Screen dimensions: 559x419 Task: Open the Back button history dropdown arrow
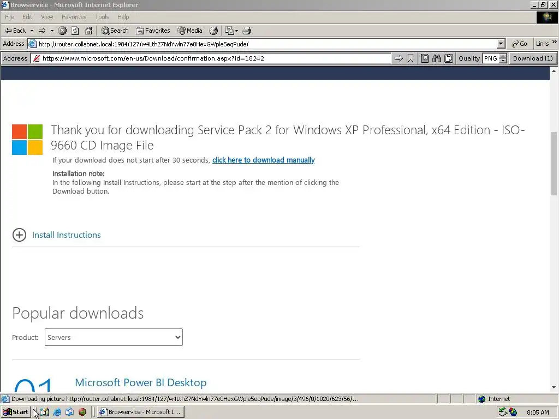[x=32, y=31]
